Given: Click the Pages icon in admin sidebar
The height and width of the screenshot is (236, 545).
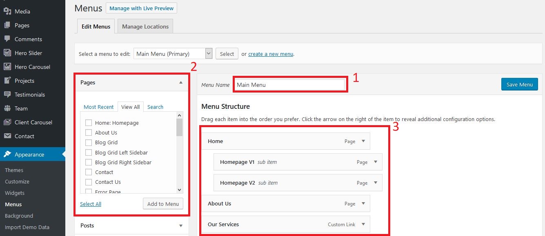Looking at the screenshot, I should [7, 25].
